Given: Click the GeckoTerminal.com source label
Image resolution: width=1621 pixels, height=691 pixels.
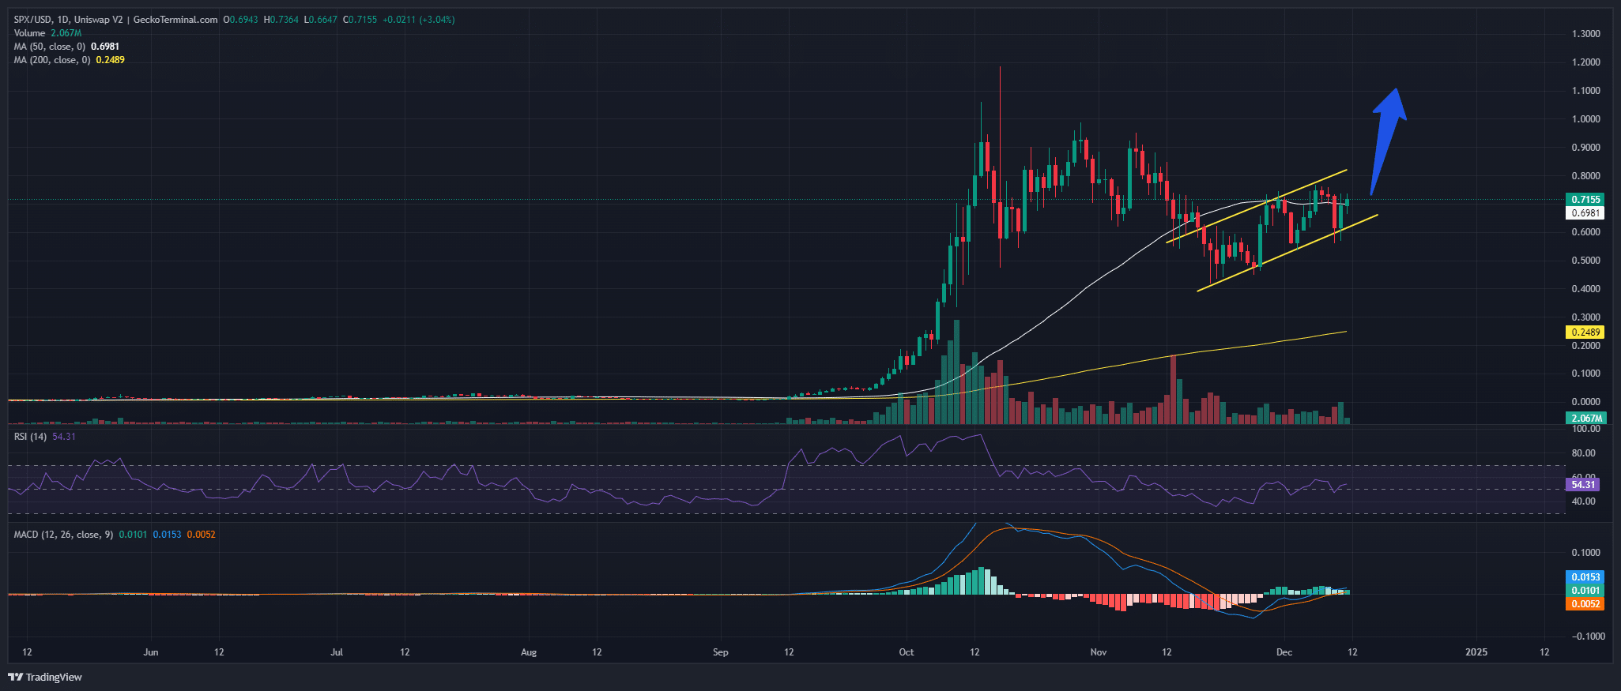Looking at the screenshot, I should (x=175, y=20).
